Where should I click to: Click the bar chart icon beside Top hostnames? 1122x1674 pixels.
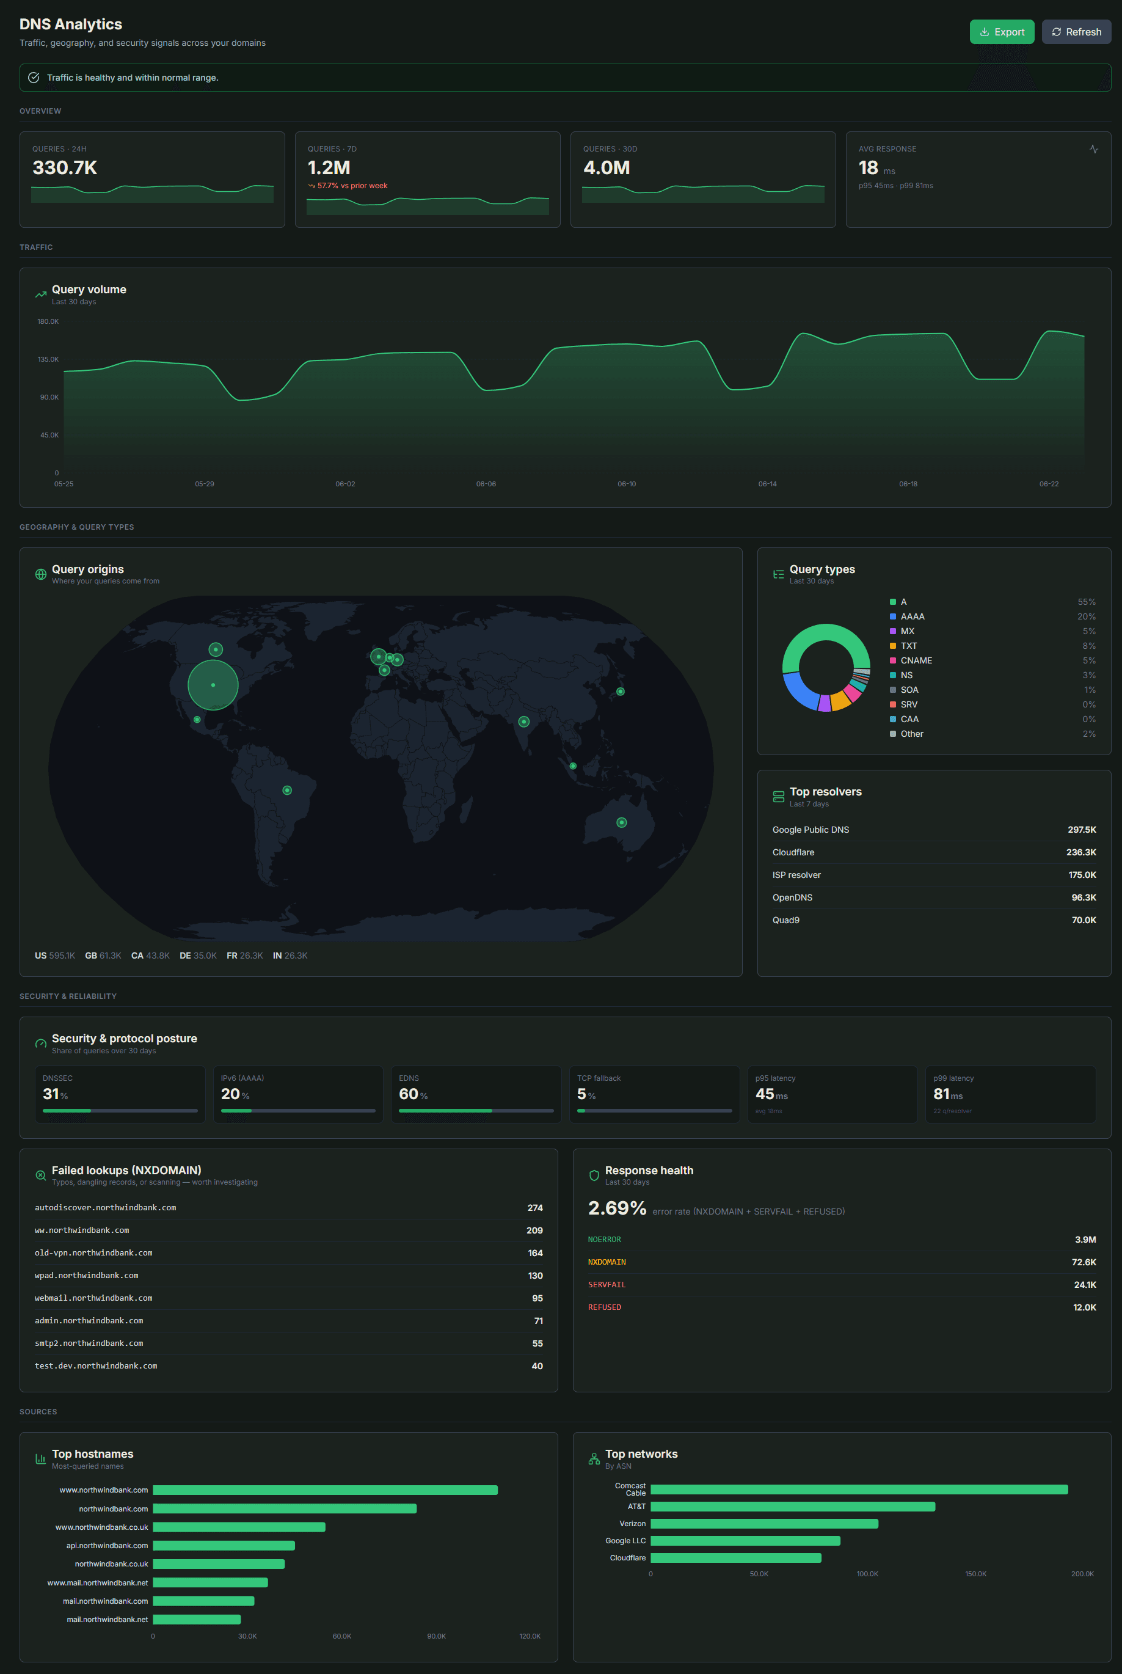click(41, 1458)
